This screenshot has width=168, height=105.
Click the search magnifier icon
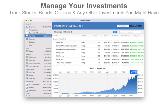[x=120, y=32]
